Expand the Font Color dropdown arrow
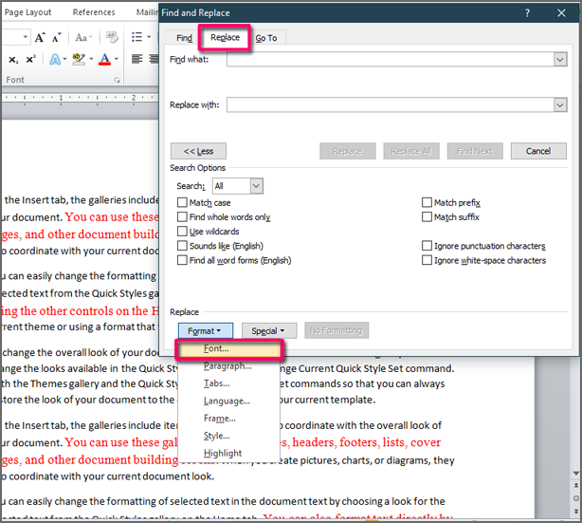This screenshot has width=582, height=523. tap(117, 60)
